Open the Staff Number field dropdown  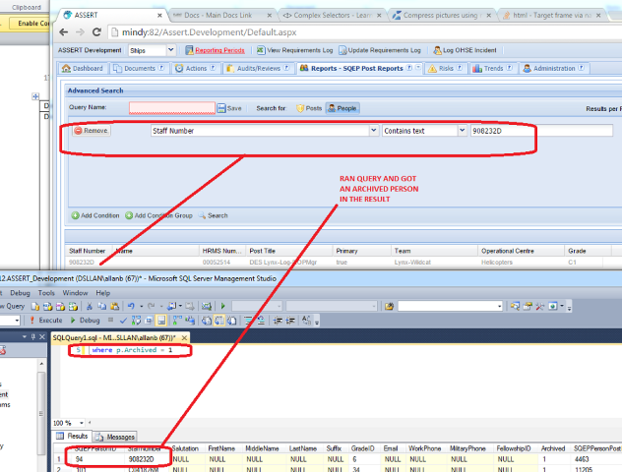(x=373, y=130)
